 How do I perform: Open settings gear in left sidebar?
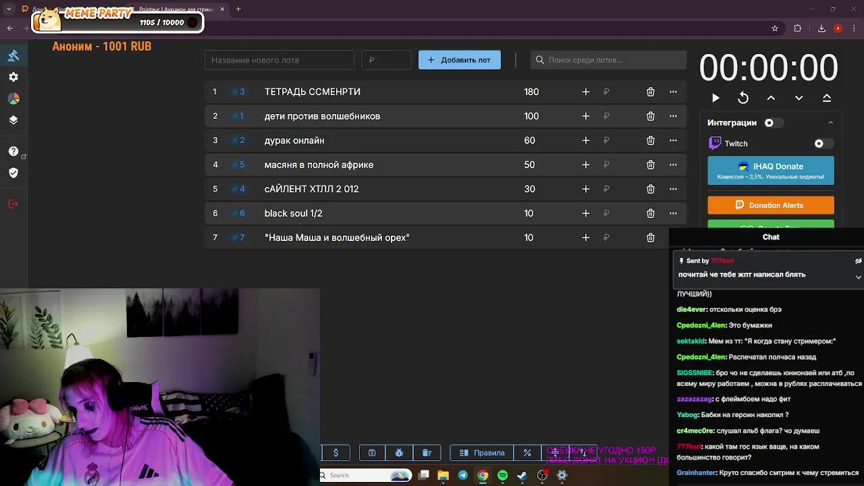[x=13, y=77]
